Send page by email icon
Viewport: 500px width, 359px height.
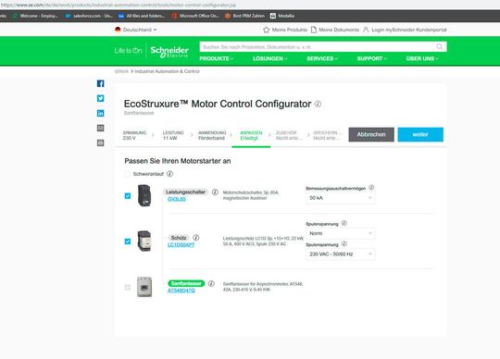[x=100, y=128]
